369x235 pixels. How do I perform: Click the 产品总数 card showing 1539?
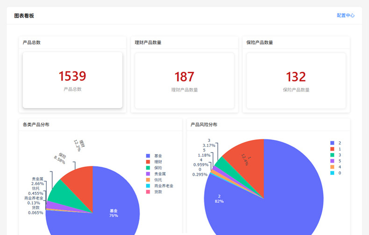click(x=72, y=80)
